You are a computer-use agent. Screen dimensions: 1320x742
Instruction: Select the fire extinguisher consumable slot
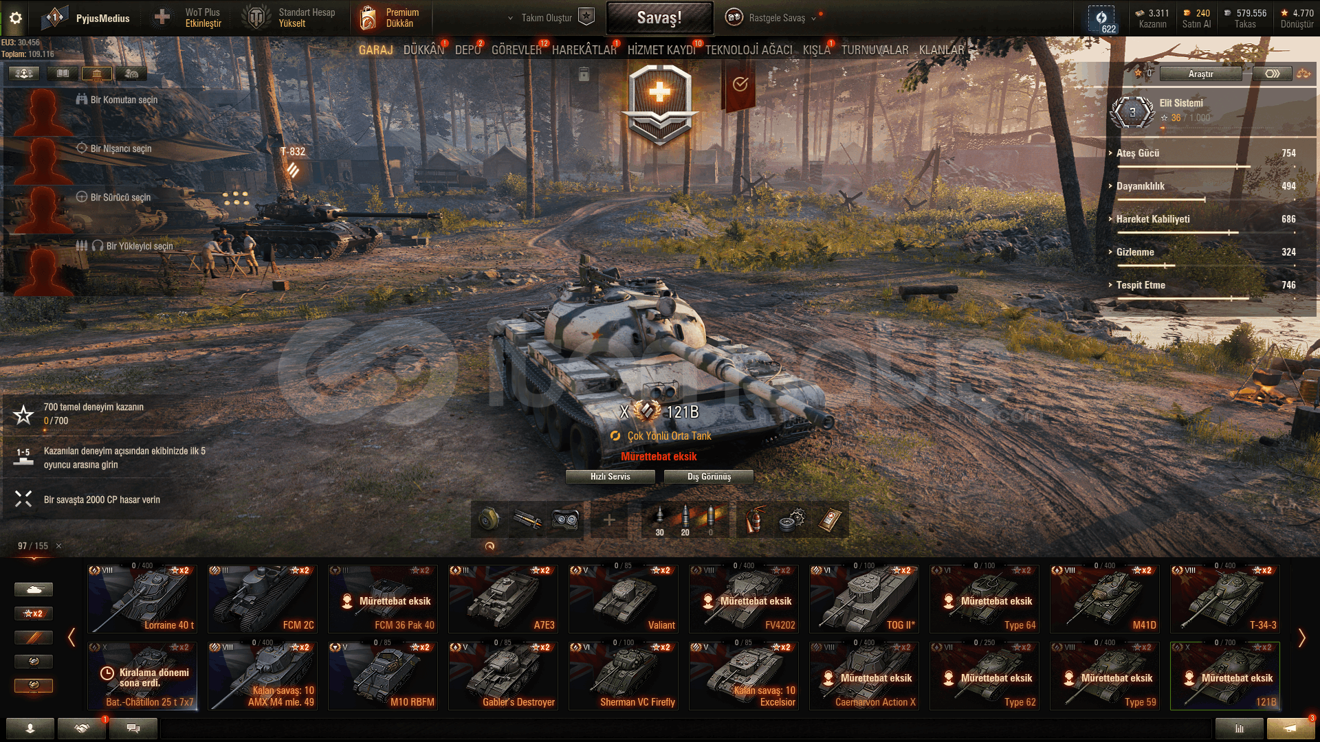pyautogui.click(x=755, y=520)
